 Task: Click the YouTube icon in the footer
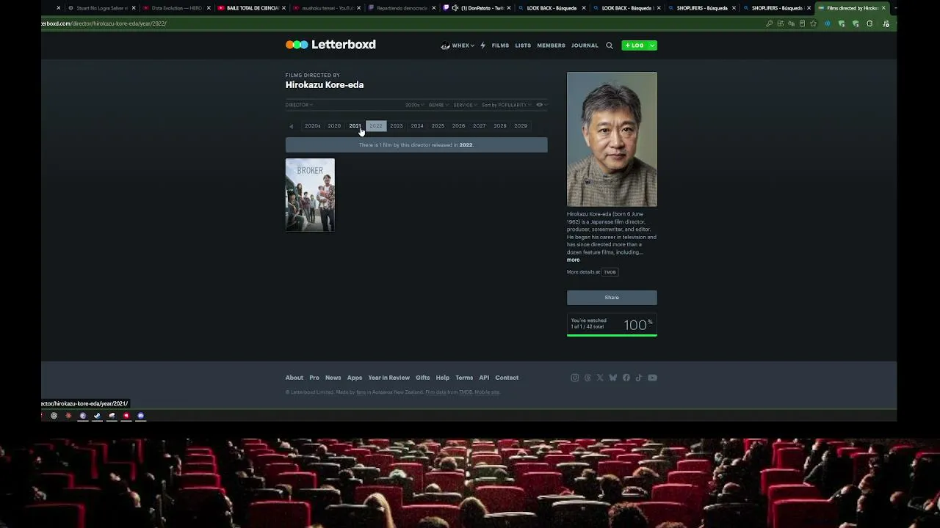[x=652, y=378]
